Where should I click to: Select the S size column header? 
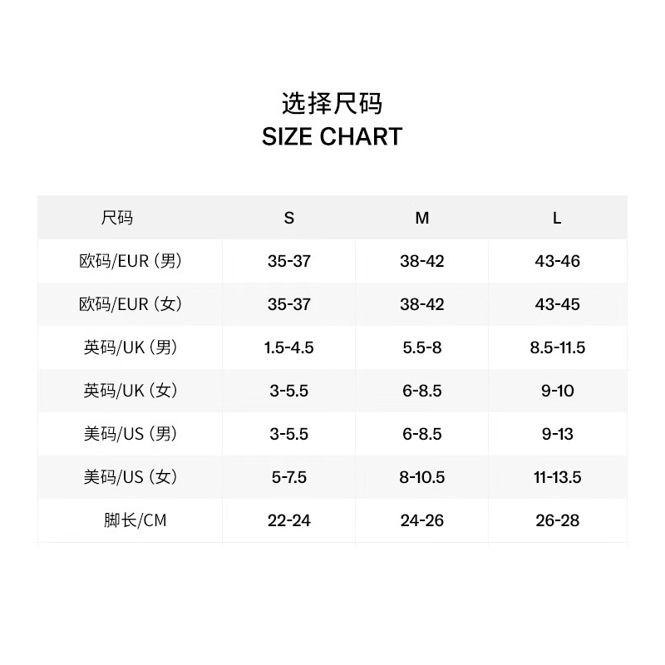tap(288, 218)
